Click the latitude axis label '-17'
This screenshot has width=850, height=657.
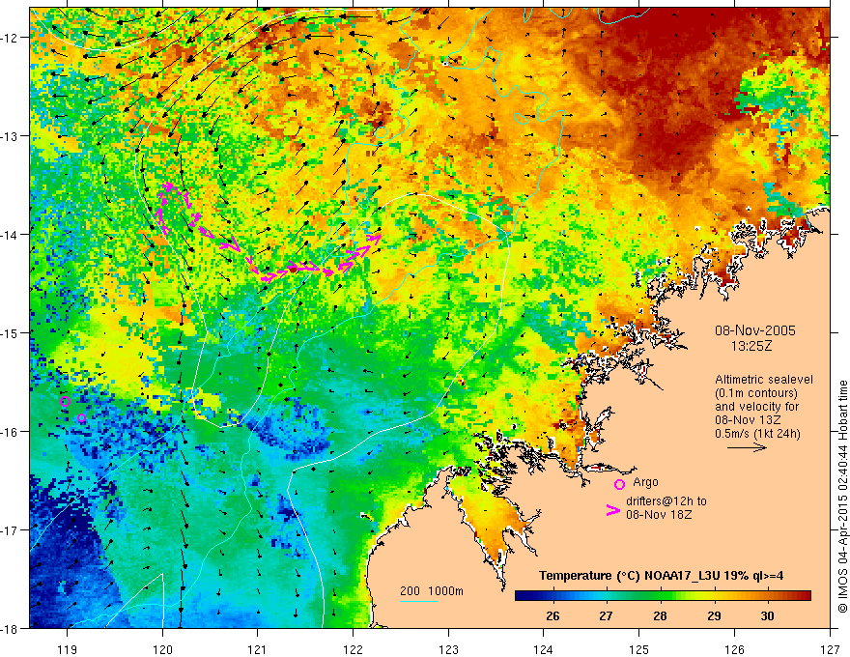tap(10, 530)
